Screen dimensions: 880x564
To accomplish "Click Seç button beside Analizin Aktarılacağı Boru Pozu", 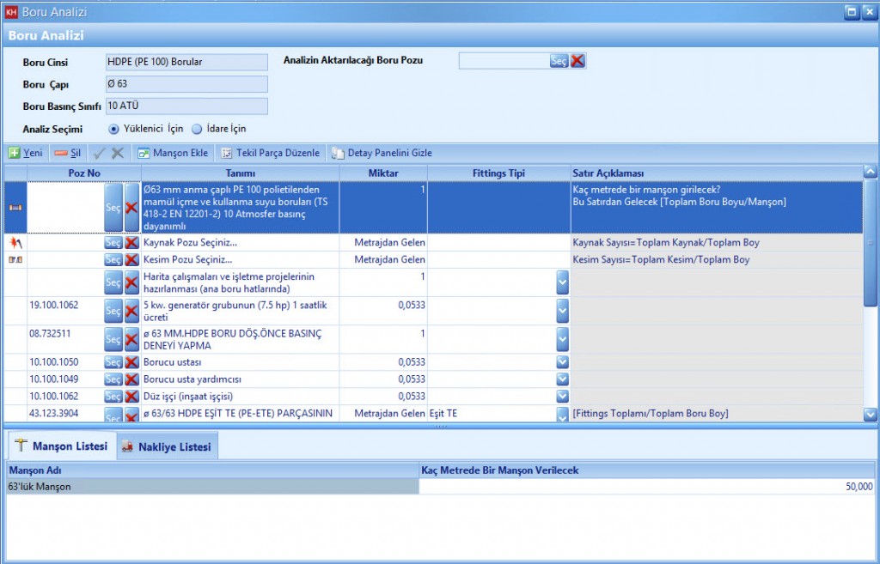I will coord(559,61).
